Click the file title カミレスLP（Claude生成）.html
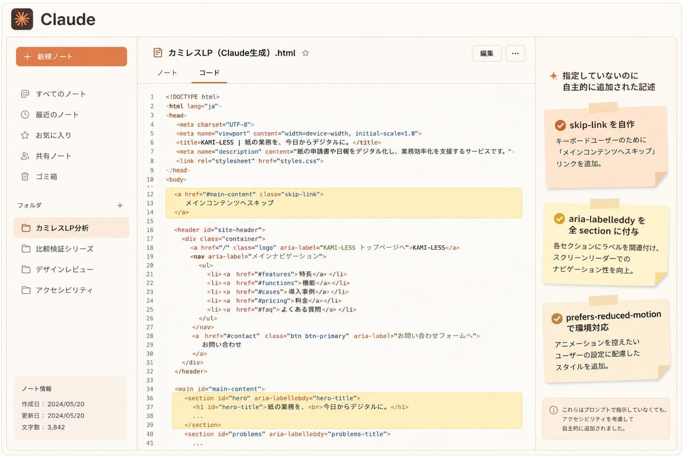The height and width of the screenshot is (456, 684). 232,53
